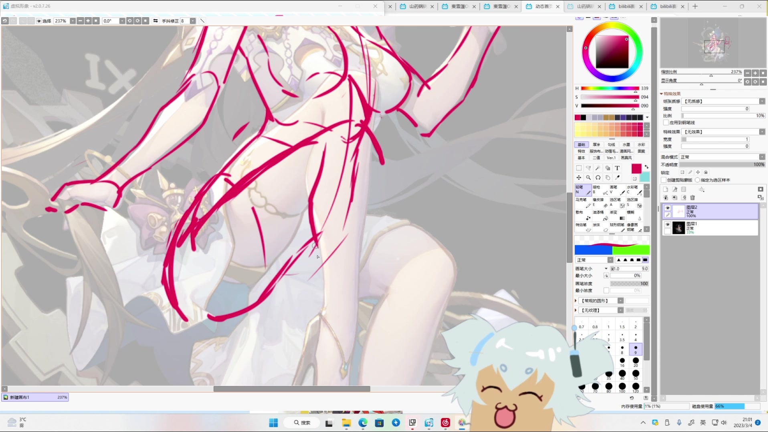Select the straight line drawing mode icon
This screenshot has height=432, width=768.
pos(202,21)
